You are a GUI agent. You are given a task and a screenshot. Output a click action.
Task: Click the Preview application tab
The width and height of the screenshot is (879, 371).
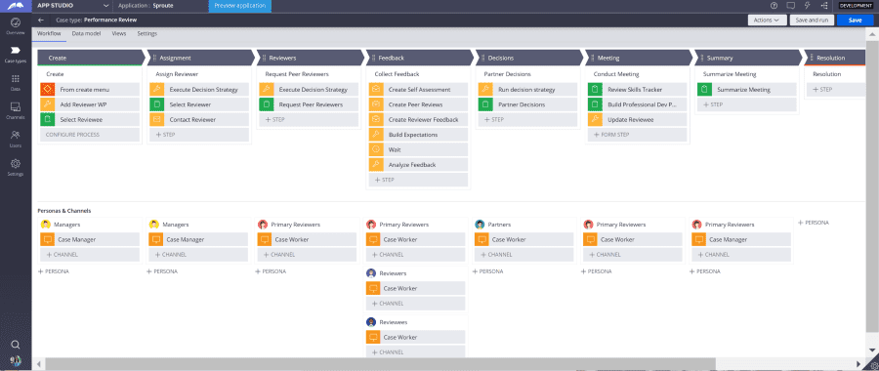(240, 6)
